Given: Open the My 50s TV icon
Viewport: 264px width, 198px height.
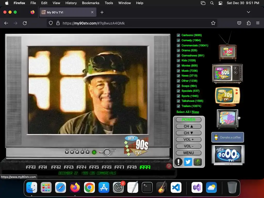Looking at the screenshot, I should point(228,52).
